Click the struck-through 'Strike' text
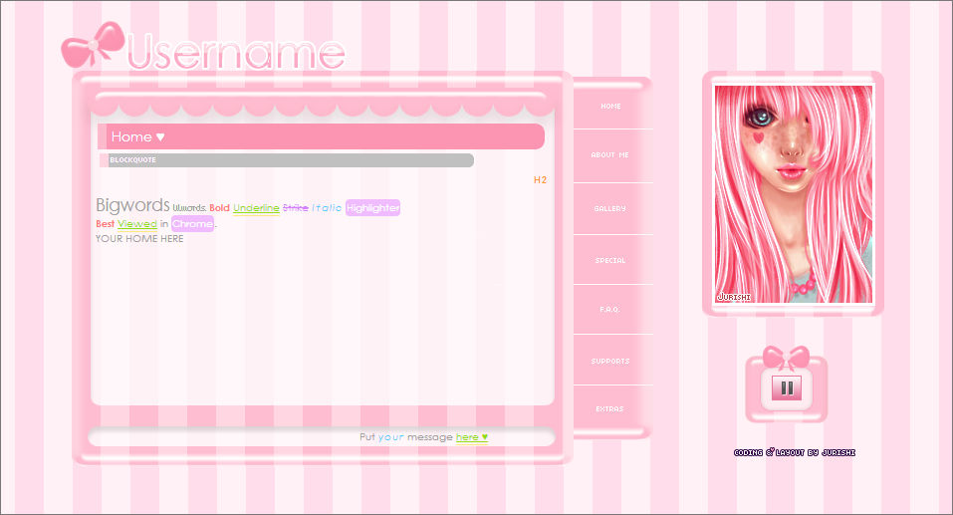The image size is (953, 515). point(296,208)
